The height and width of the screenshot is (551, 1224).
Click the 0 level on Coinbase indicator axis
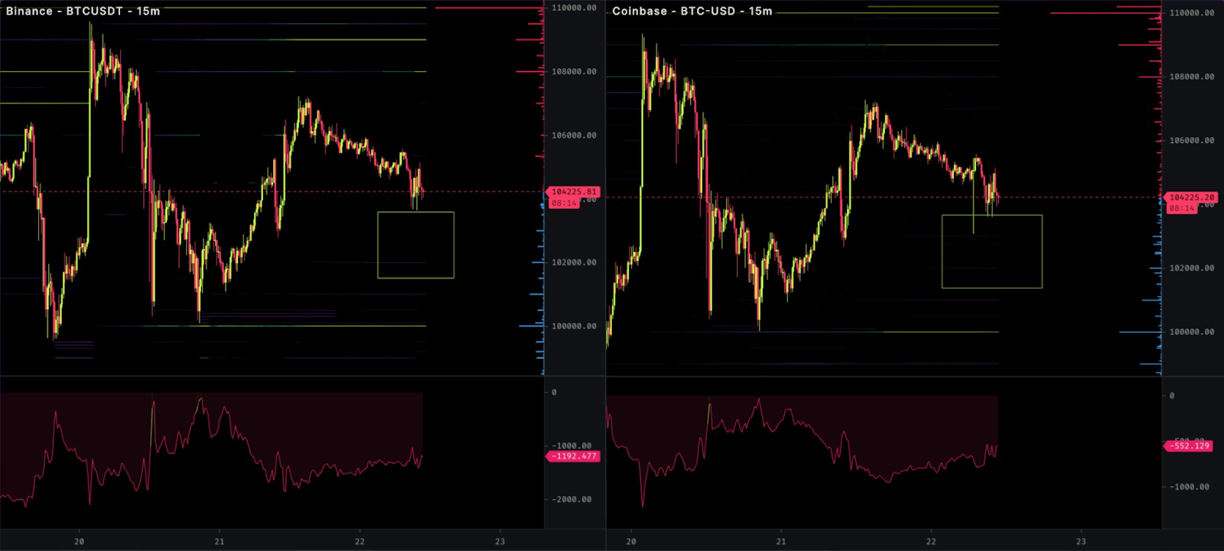tap(1172, 396)
